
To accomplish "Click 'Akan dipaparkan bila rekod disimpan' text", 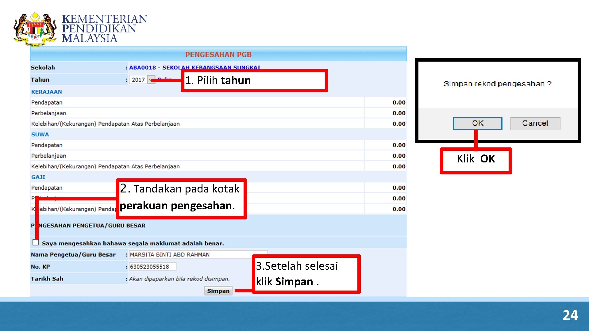I will pyautogui.click(x=179, y=279).
